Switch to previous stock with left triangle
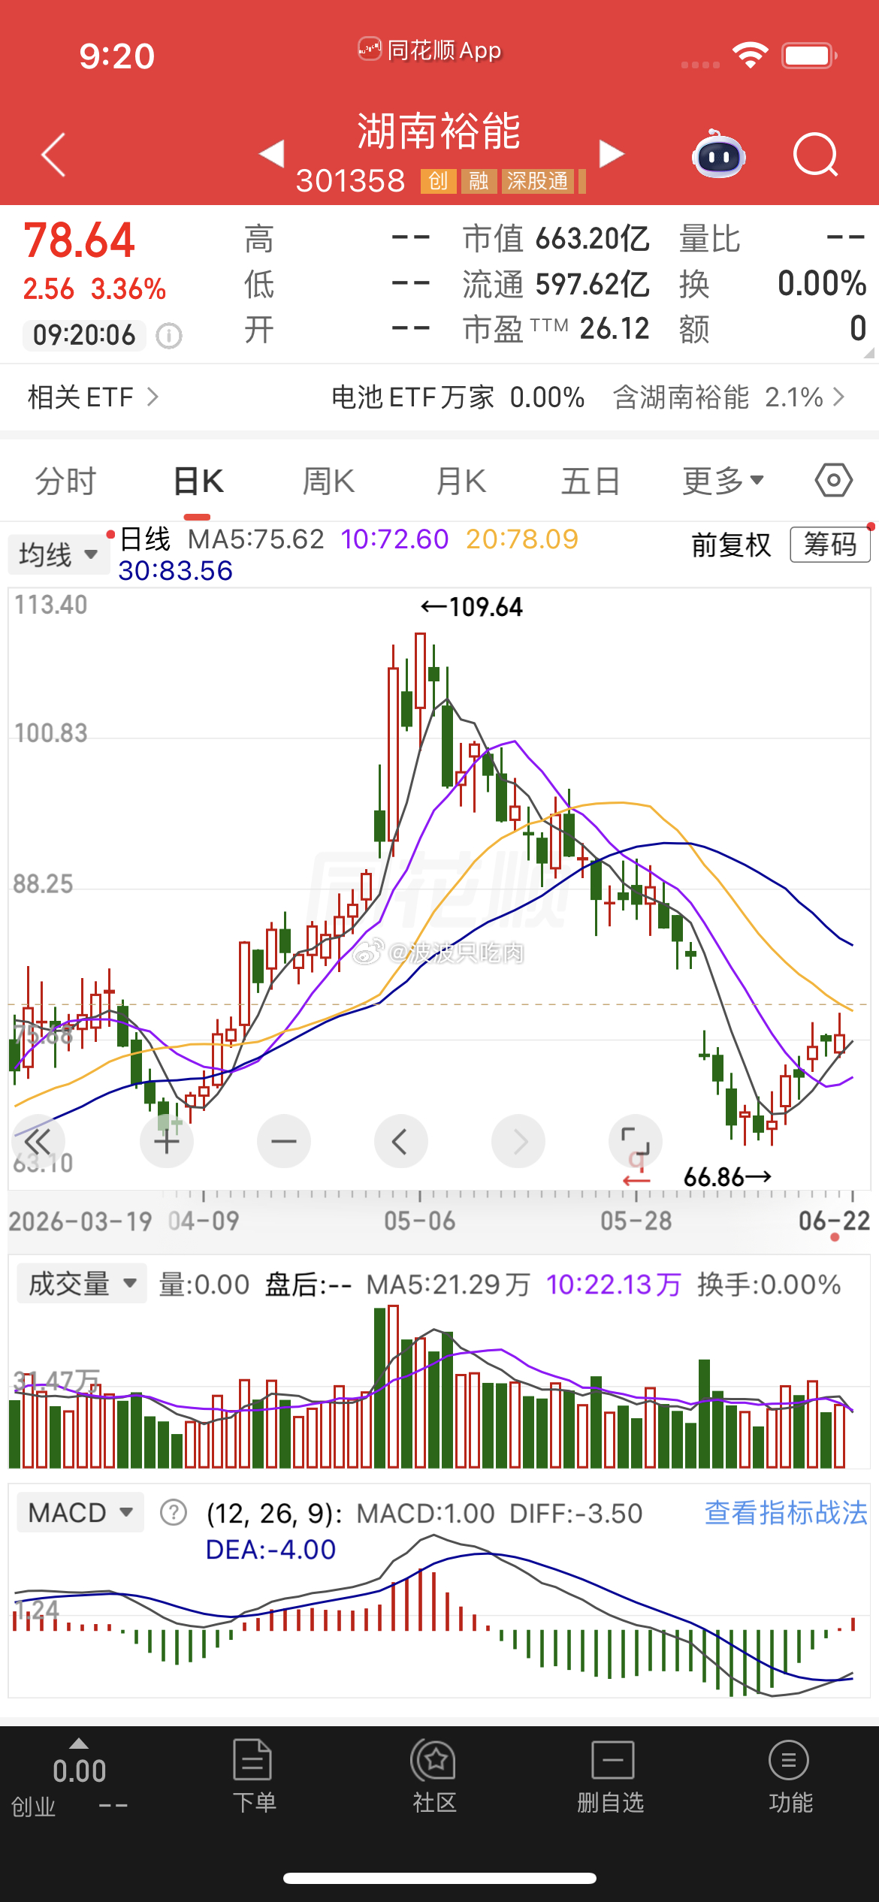Screen dimensions: 879x1902 tap(271, 153)
